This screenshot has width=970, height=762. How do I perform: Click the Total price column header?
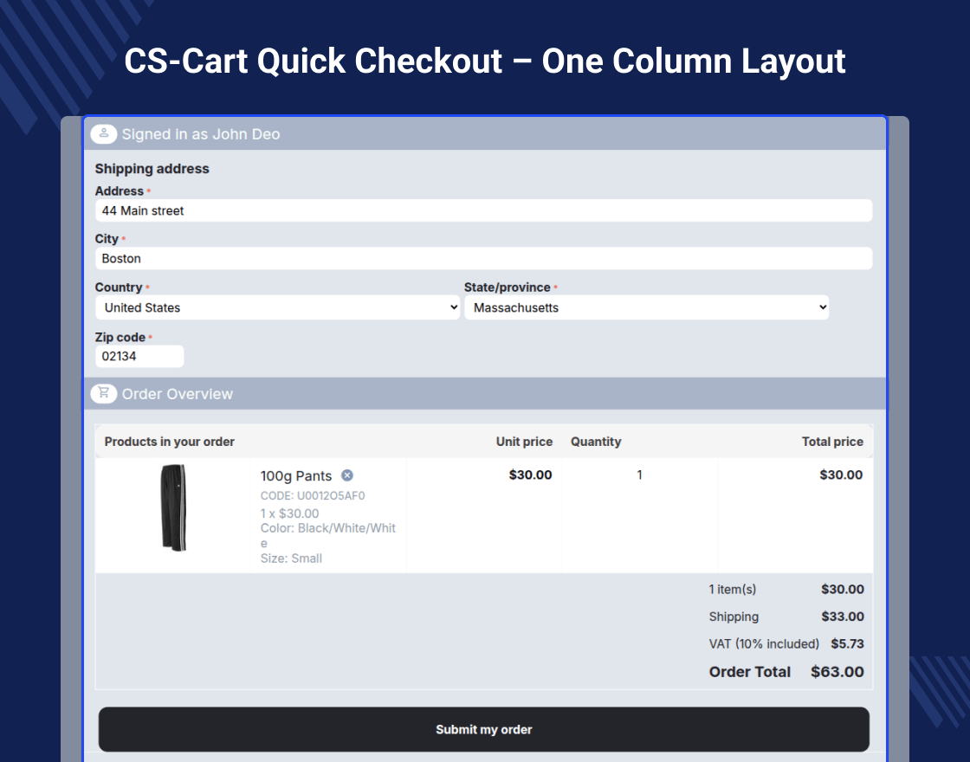click(832, 442)
